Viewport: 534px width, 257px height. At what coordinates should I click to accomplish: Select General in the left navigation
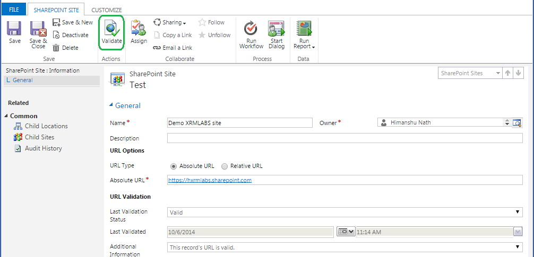coord(52,81)
